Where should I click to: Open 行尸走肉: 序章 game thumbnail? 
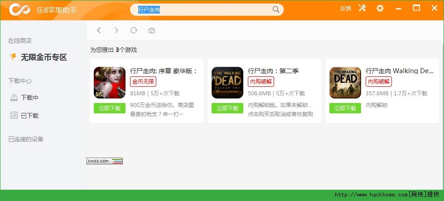click(110, 83)
